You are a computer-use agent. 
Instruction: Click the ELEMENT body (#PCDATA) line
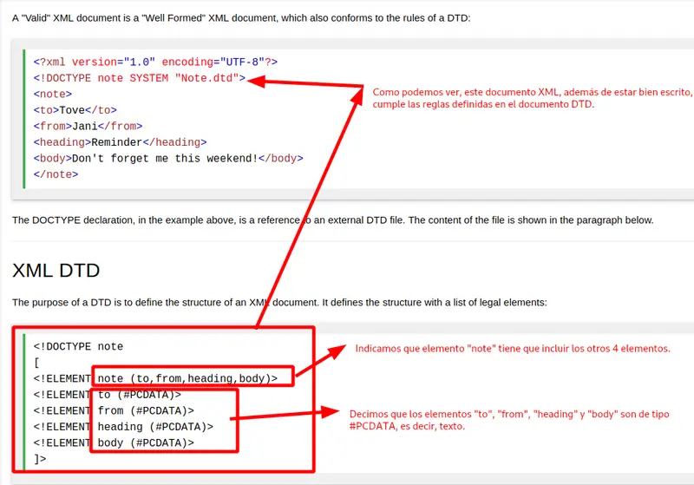click(114, 443)
